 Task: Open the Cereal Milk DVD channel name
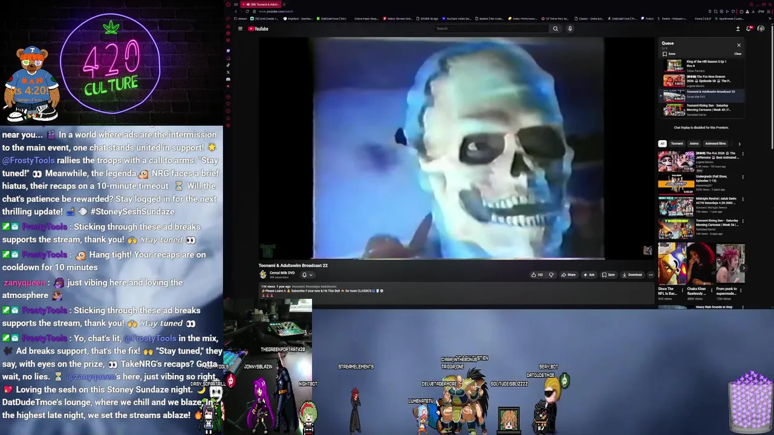tap(282, 272)
